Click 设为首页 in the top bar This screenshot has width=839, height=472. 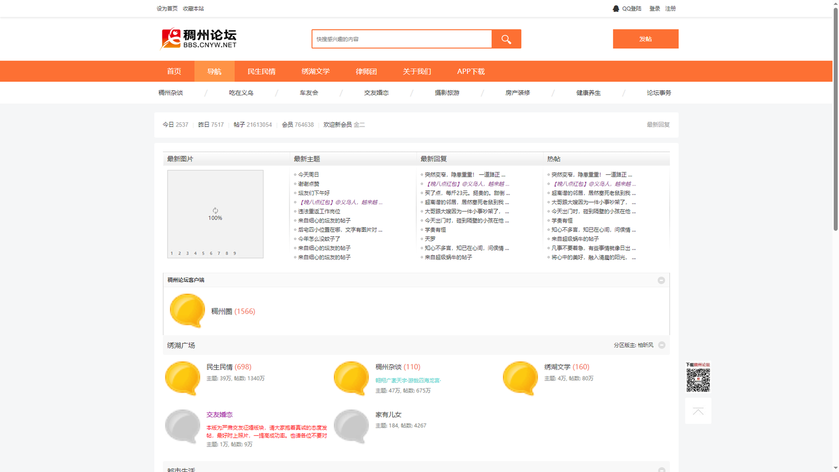pos(167,8)
